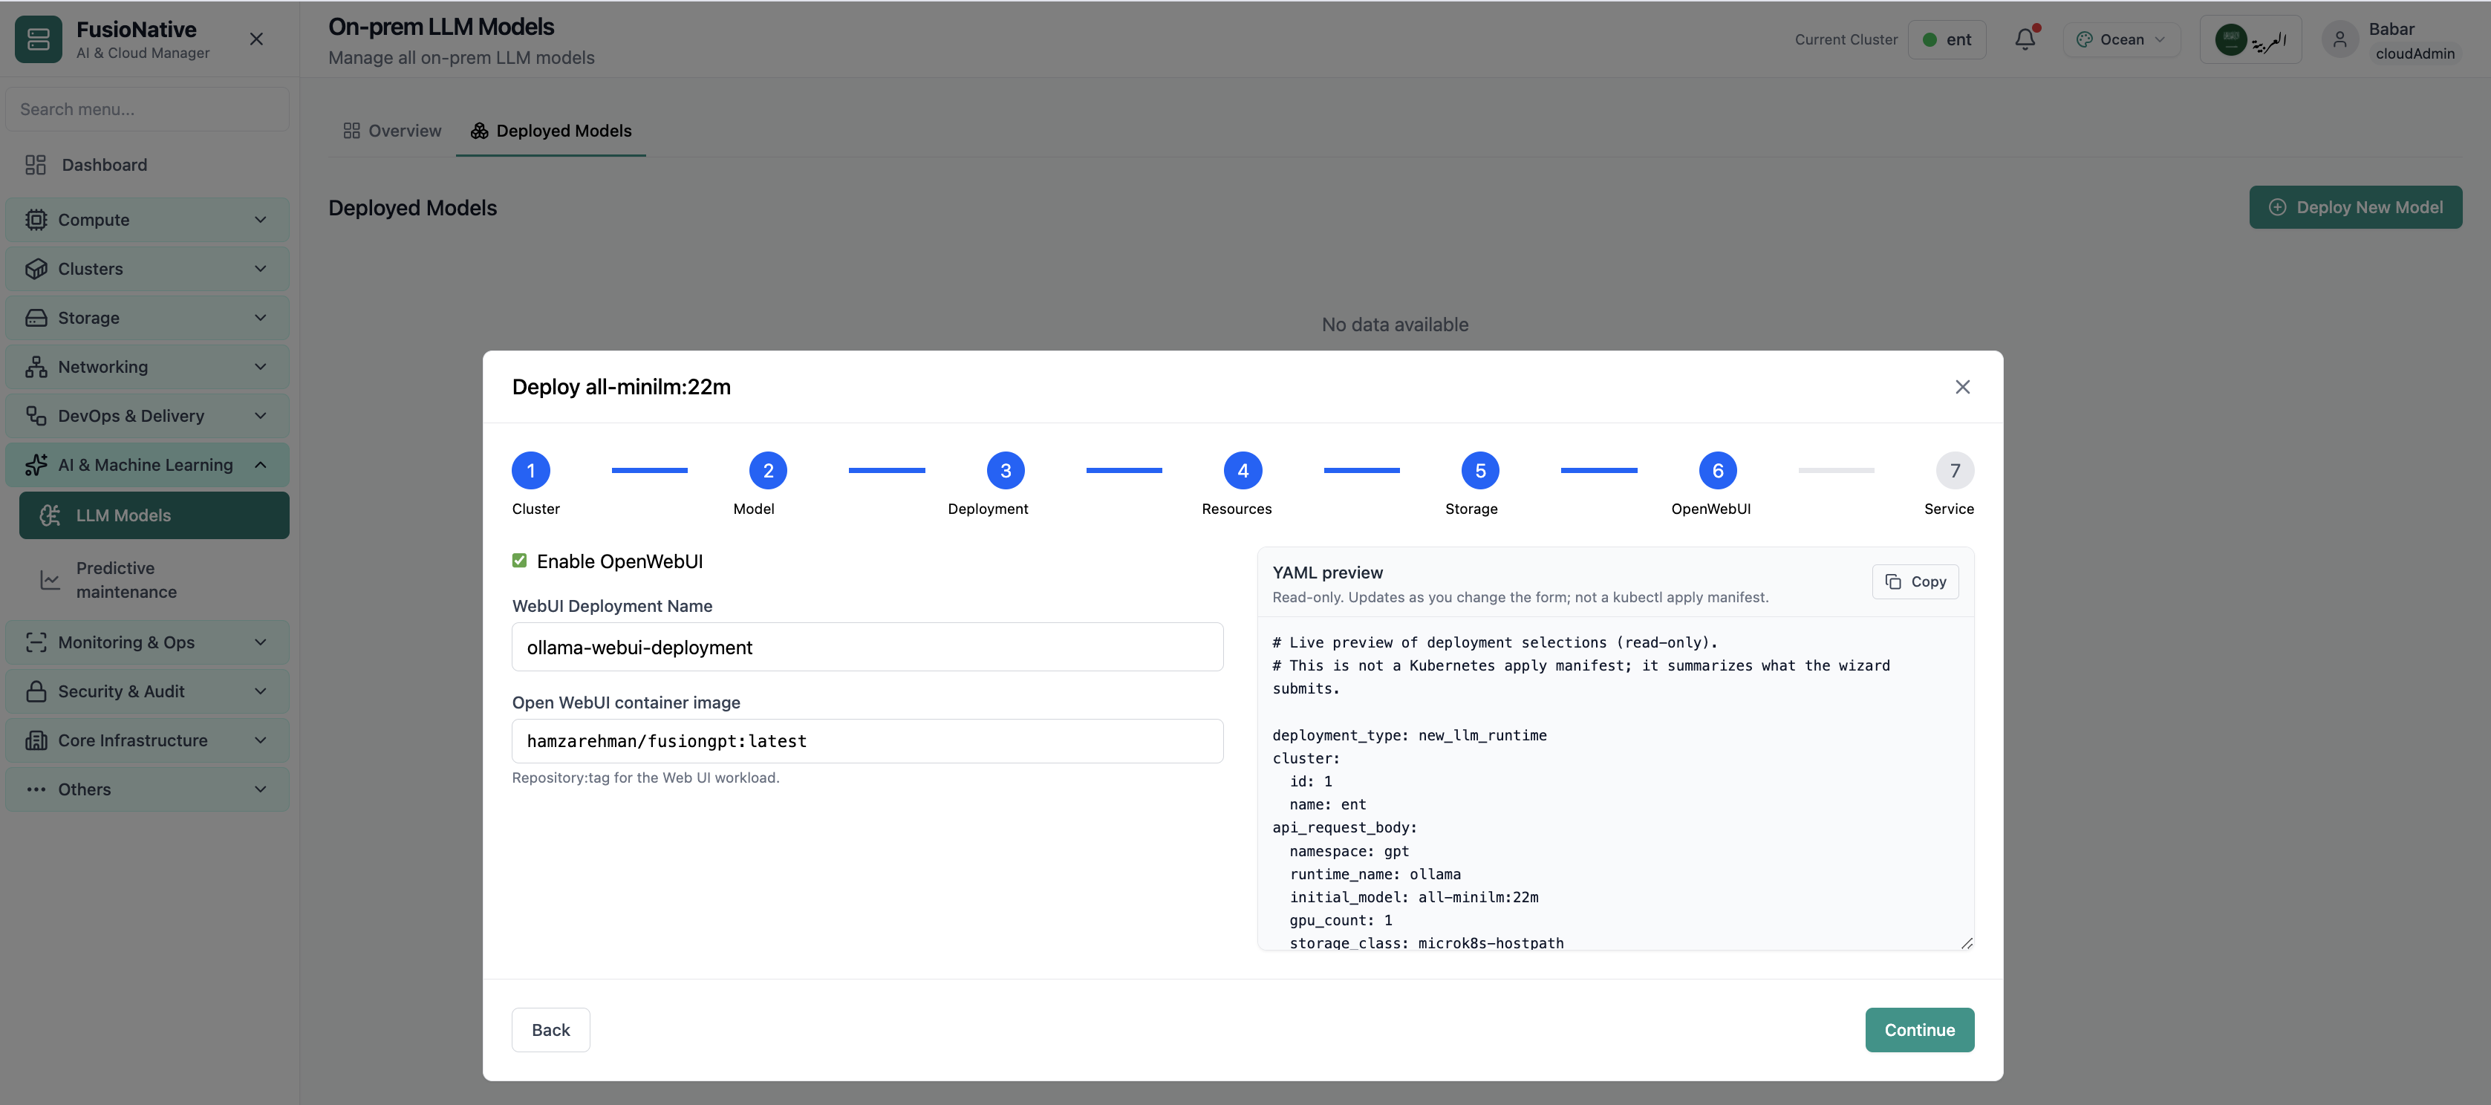Click the Monitoring & Ops scan icon
2491x1105 pixels.
click(x=36, y=643)
